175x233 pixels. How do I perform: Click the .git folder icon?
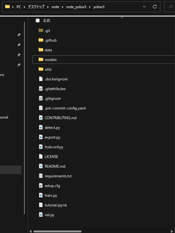[41, 30]
